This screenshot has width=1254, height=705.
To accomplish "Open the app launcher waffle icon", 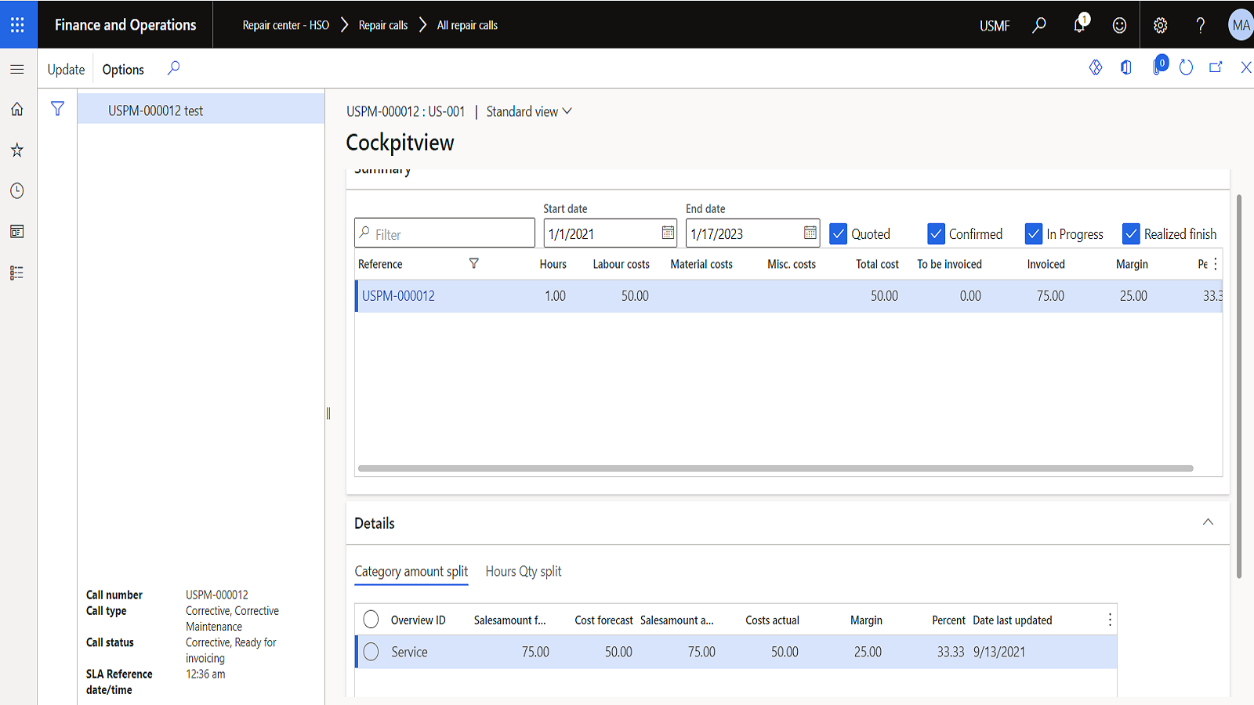I will (x=17, y=25).
